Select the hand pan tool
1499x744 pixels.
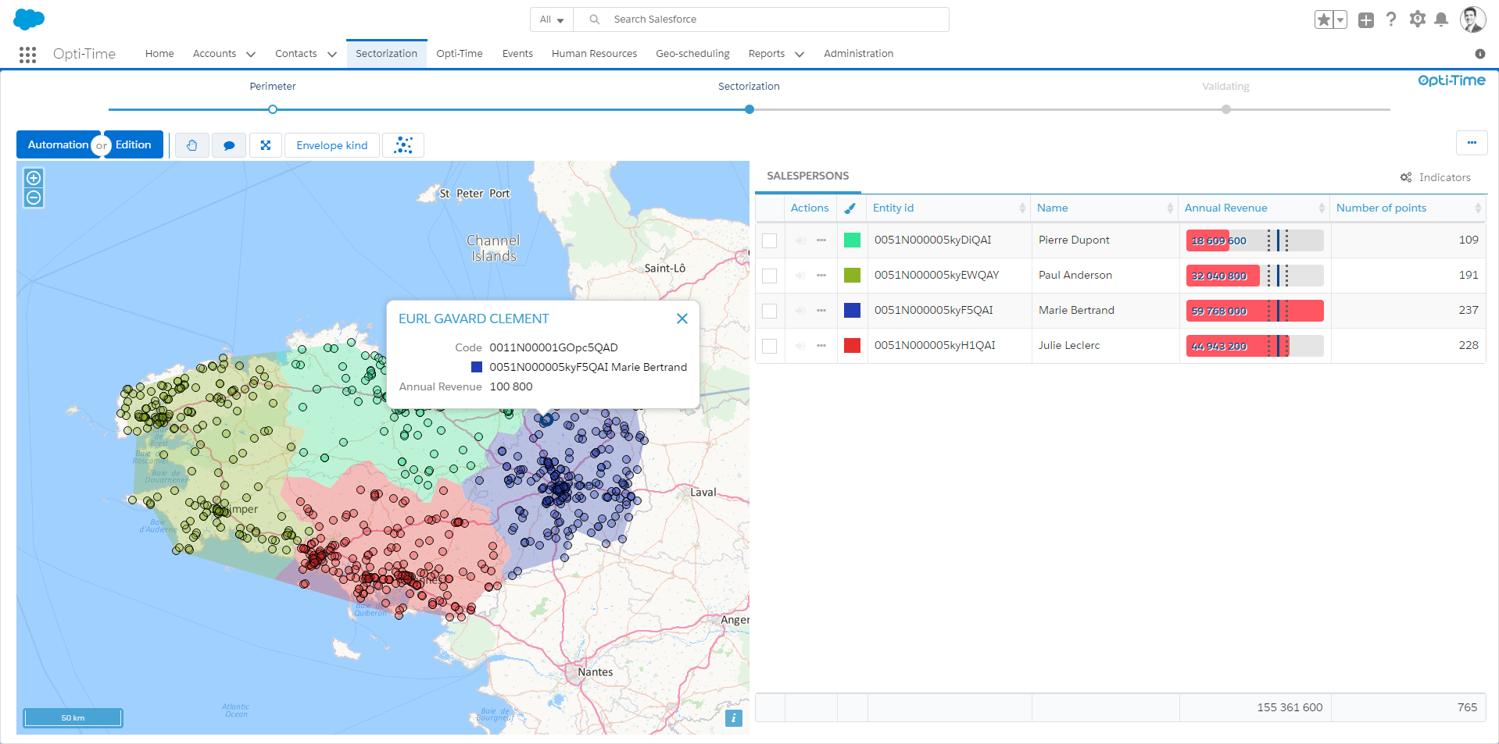click(191, 145)
